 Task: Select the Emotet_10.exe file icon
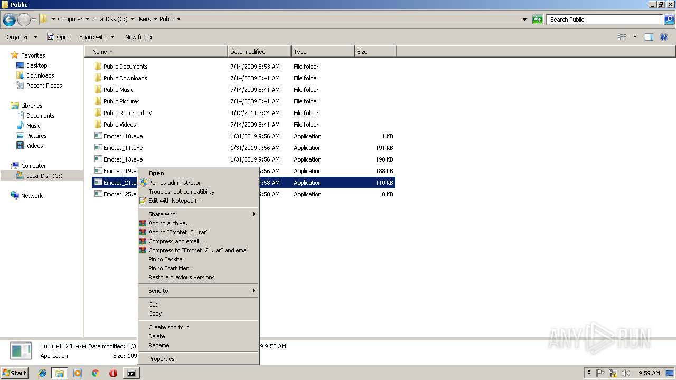[x=98, y=136]
